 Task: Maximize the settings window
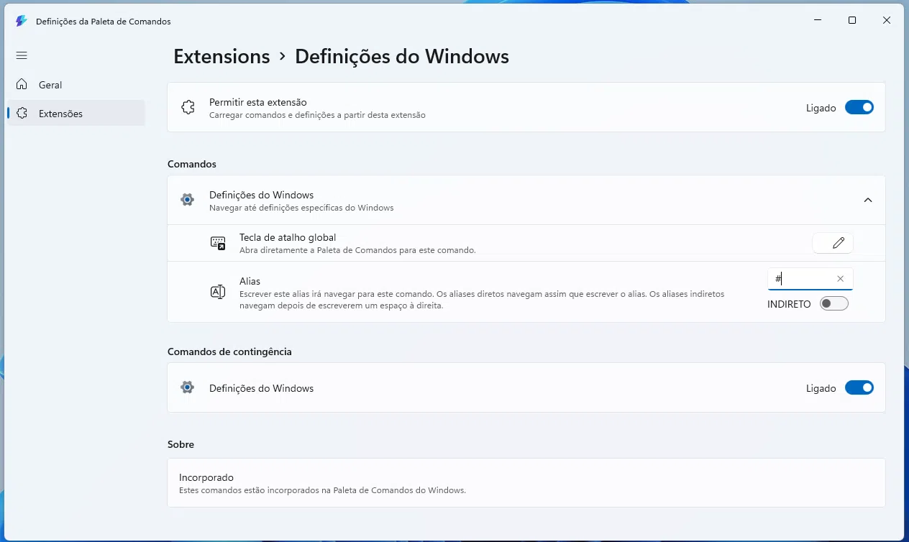(852, 21)
